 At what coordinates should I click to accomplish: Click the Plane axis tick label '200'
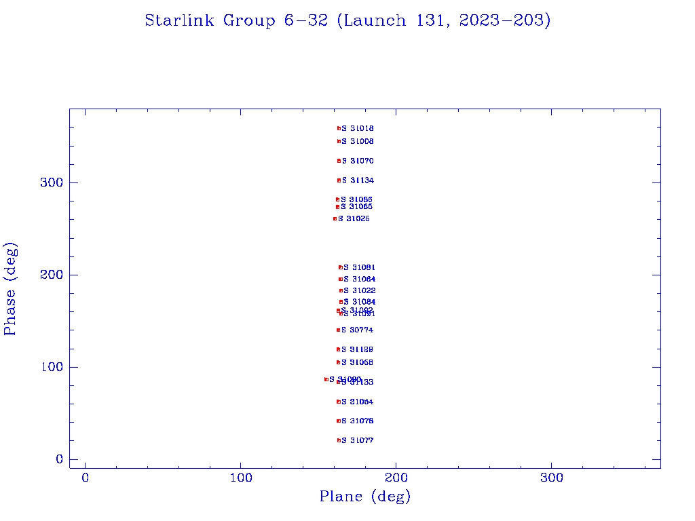pos(396,478)
